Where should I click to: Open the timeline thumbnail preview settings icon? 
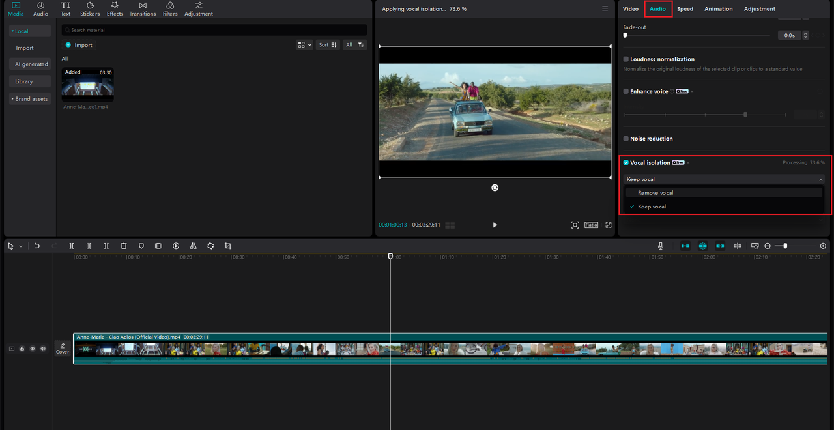(755, 246)
